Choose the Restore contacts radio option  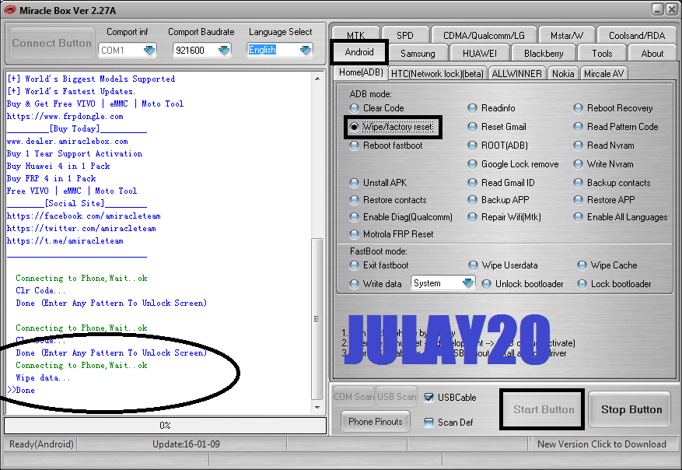click(x=354, y=200)
